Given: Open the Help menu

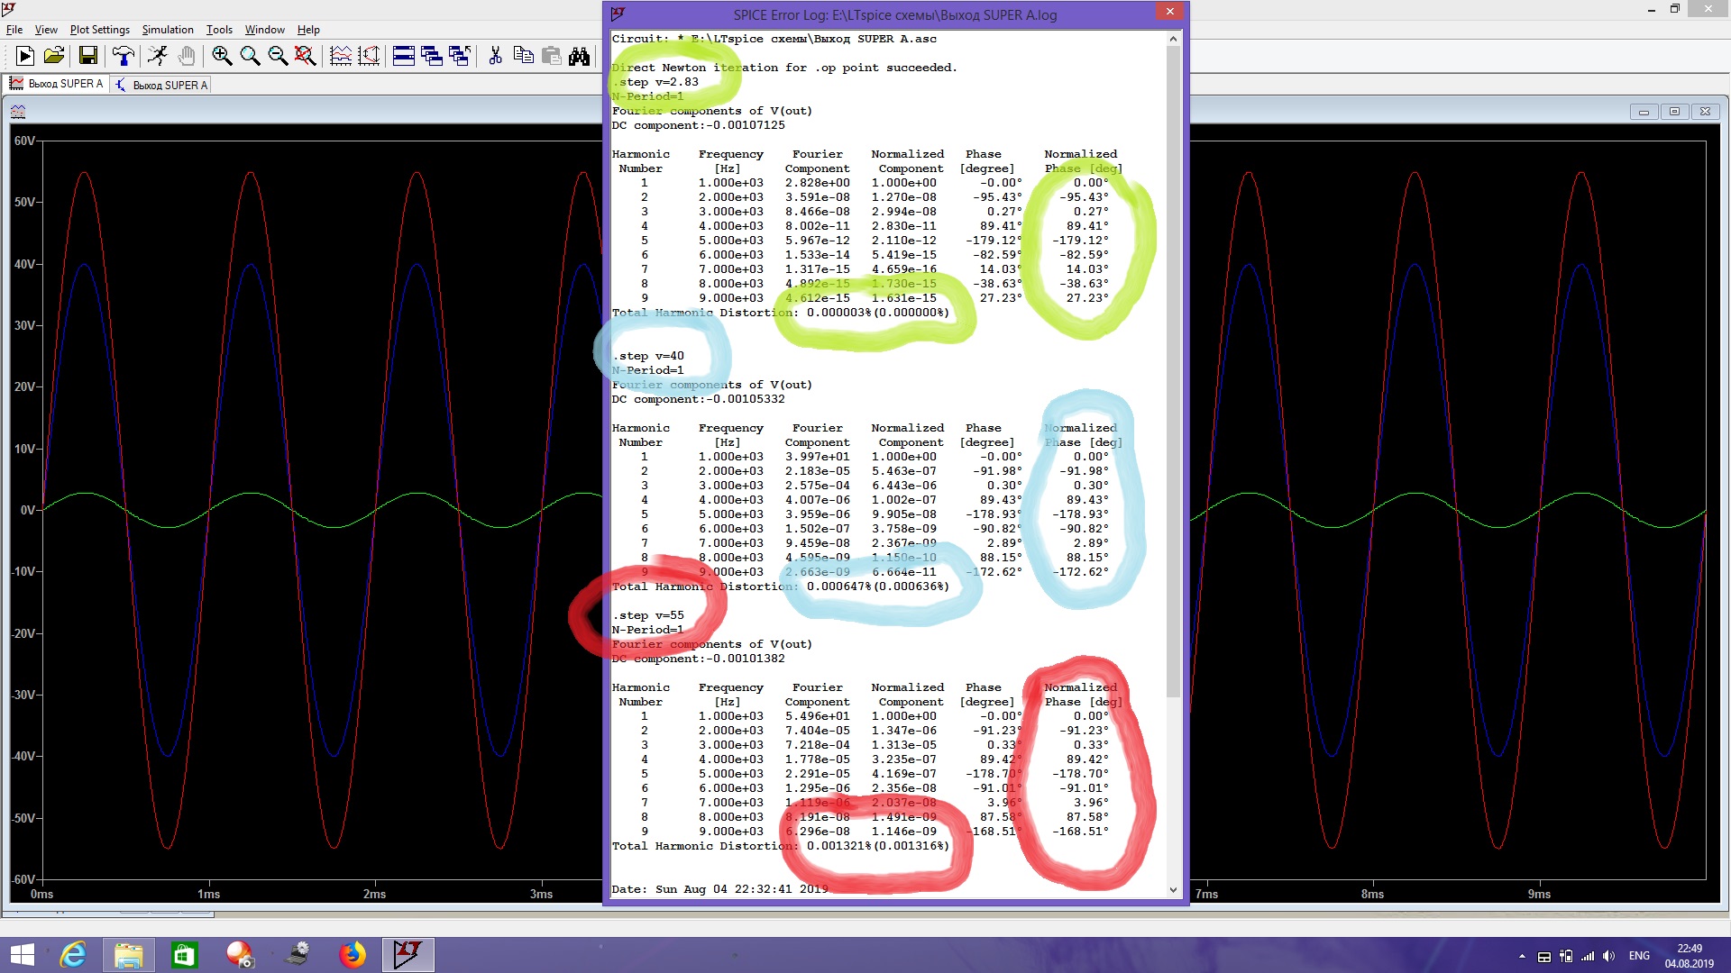Looking at the screenshot, I should click(308, 30).
